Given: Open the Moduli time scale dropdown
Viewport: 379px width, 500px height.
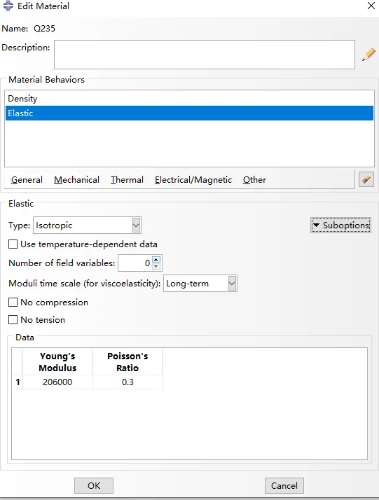Looking at the screenshot, I should pyautogui.click(x=200, y=284).
